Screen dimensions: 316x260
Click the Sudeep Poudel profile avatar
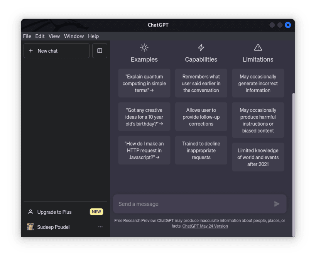pyautogui.click(x=30, y=227)
